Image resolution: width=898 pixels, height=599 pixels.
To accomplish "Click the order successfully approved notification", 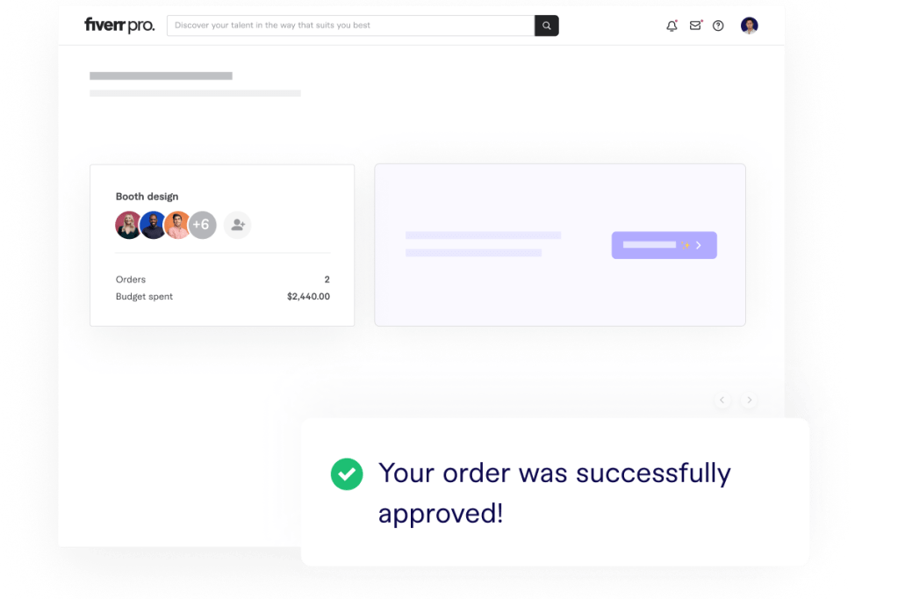I will click(555, 492).
